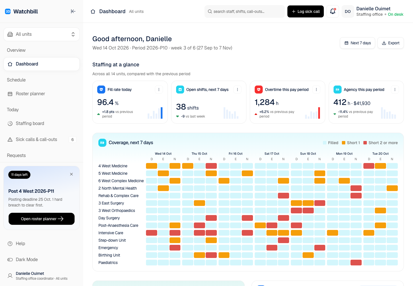Click the Short 2 or more legend swatch
Image resolution: width=413 pixels, height=286 pixels.
tap(365, 143)
